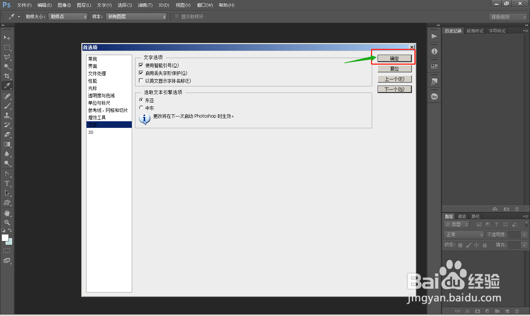This screenshot has height=316, width=530.
Task: Select the Spot Healing Brush tool
Action: tap(7, 96)
